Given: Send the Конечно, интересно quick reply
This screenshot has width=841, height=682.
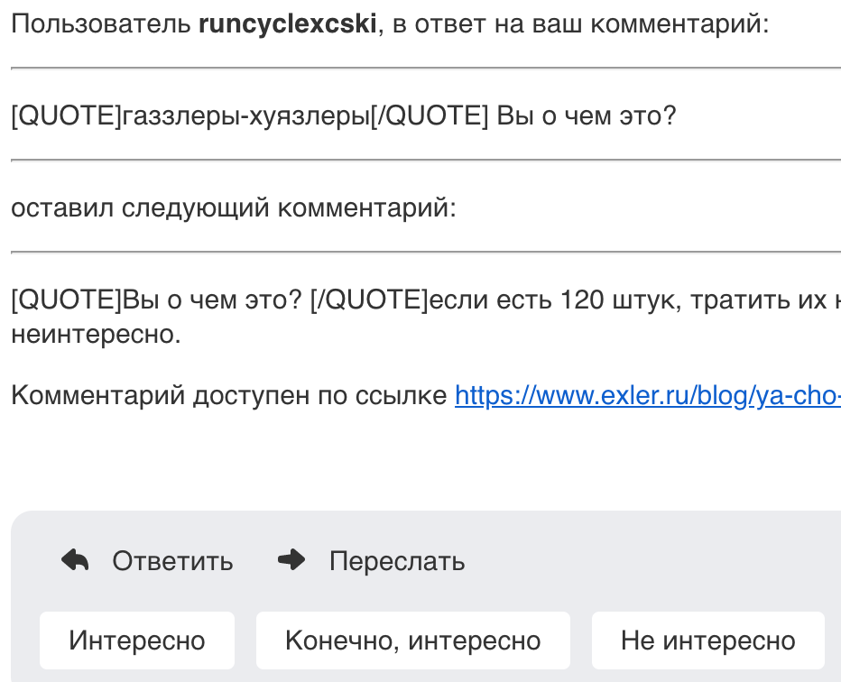Looking at the screenshot, I should pos(412,641).
